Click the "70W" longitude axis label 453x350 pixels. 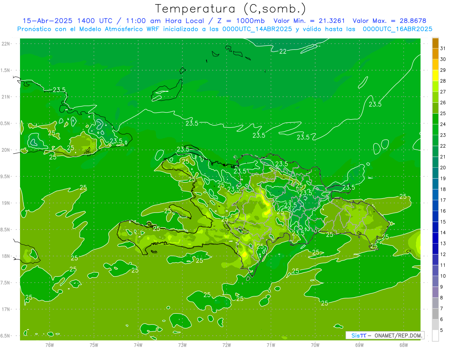[315, 344]
